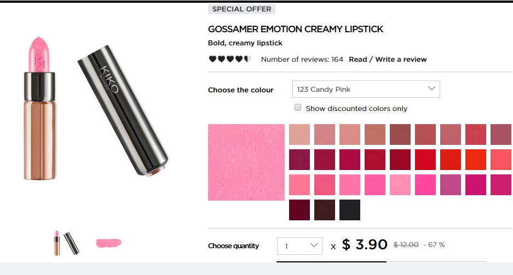The width and height of the screenshot is (513, 275).
Task: Pick the dark brown colour swatch
Action: coord(325,210)
